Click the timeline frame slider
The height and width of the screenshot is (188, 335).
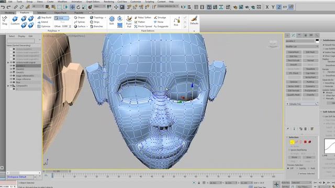(57, 171)
